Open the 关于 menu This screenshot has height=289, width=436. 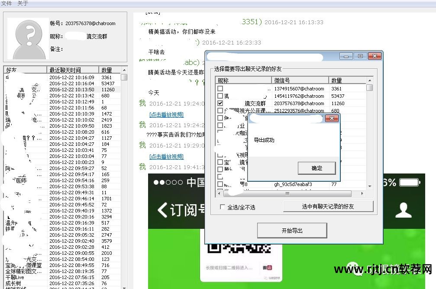pyautogui.click(x=22, y=3)
